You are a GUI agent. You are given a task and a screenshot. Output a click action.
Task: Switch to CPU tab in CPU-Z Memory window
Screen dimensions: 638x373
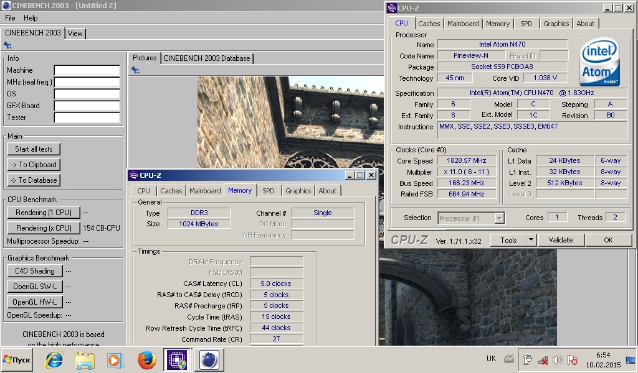pyautogui.click(x=144, y=191)
